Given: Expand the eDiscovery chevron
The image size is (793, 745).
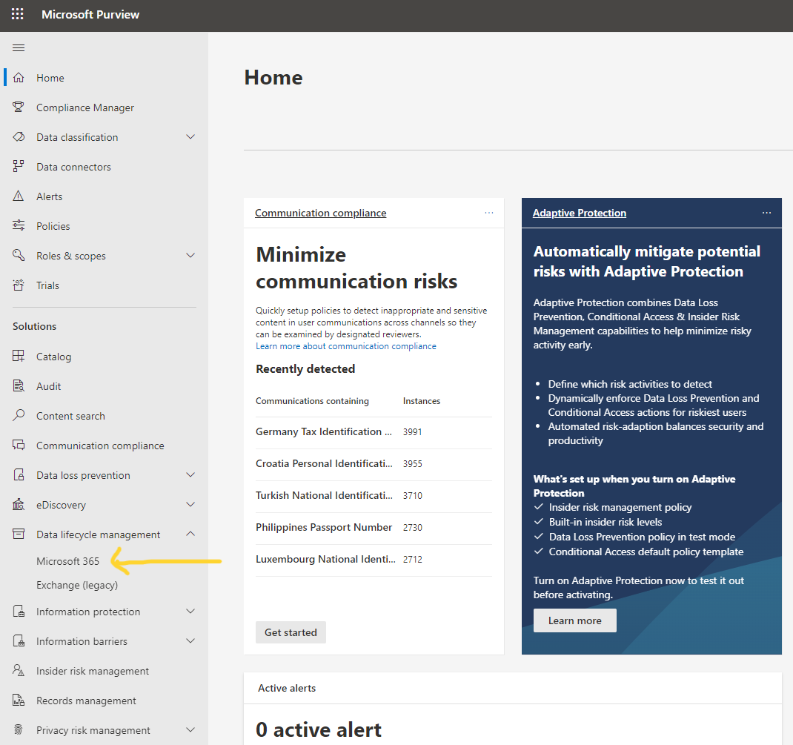Looking at the screenshot, I should pos(190,504).
